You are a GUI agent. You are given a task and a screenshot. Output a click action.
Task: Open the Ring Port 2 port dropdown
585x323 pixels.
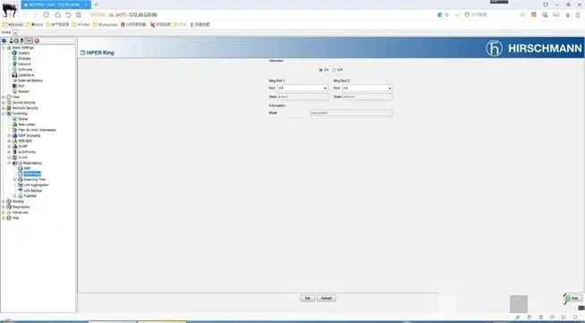coord(367,88)
